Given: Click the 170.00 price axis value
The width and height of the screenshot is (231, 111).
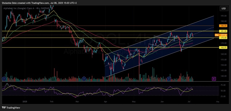Looking at the screenshot, I should click(224, 43).
